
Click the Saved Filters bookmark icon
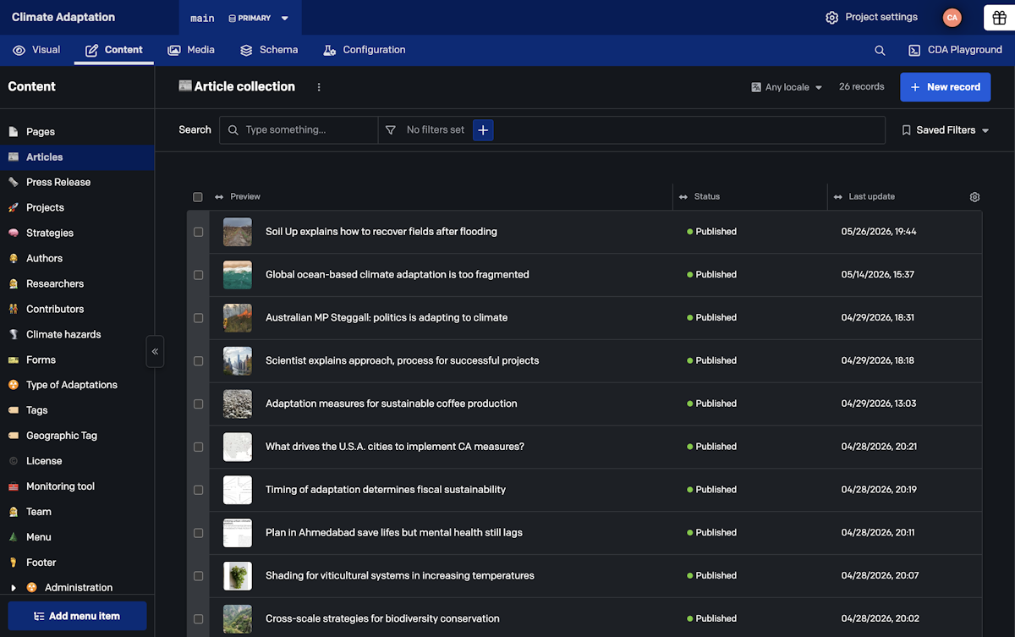click(906, 130)
